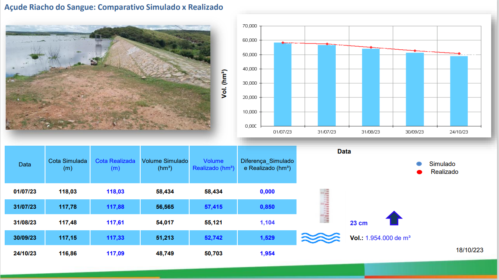Click the red Realizado marker above 24/10/23 bar
The height and width of the screenshot is (280, 499).
pyautogui.click(x=459, y=54)
